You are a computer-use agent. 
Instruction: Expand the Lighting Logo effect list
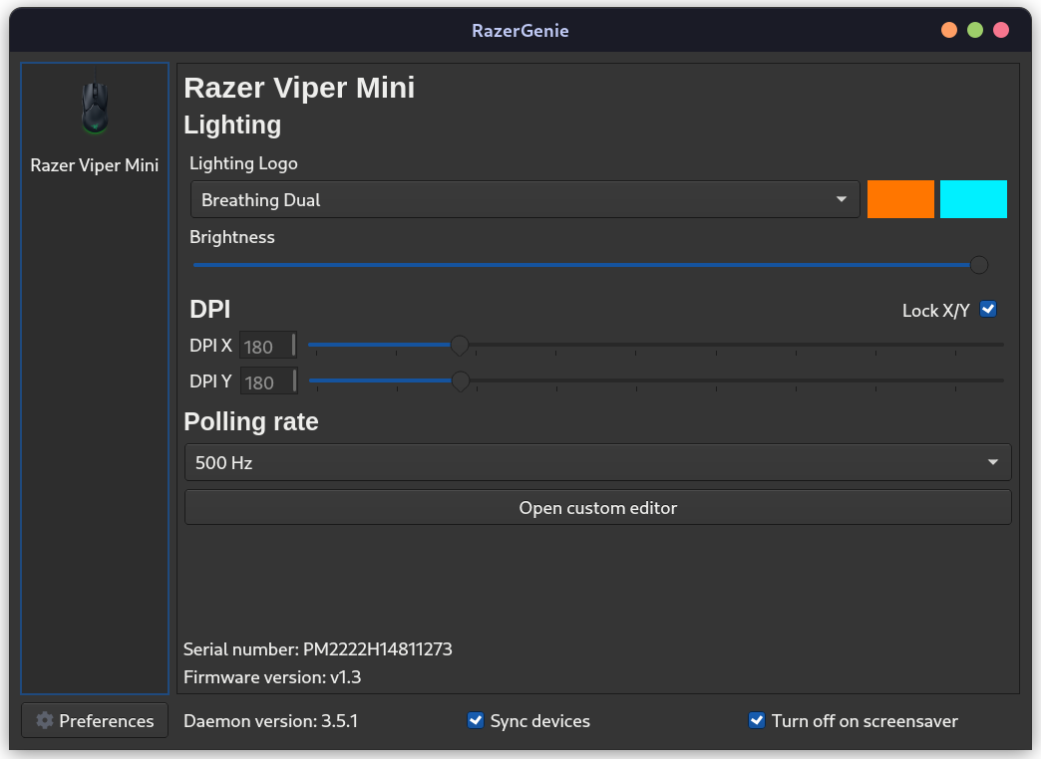[x=842, y=199]
